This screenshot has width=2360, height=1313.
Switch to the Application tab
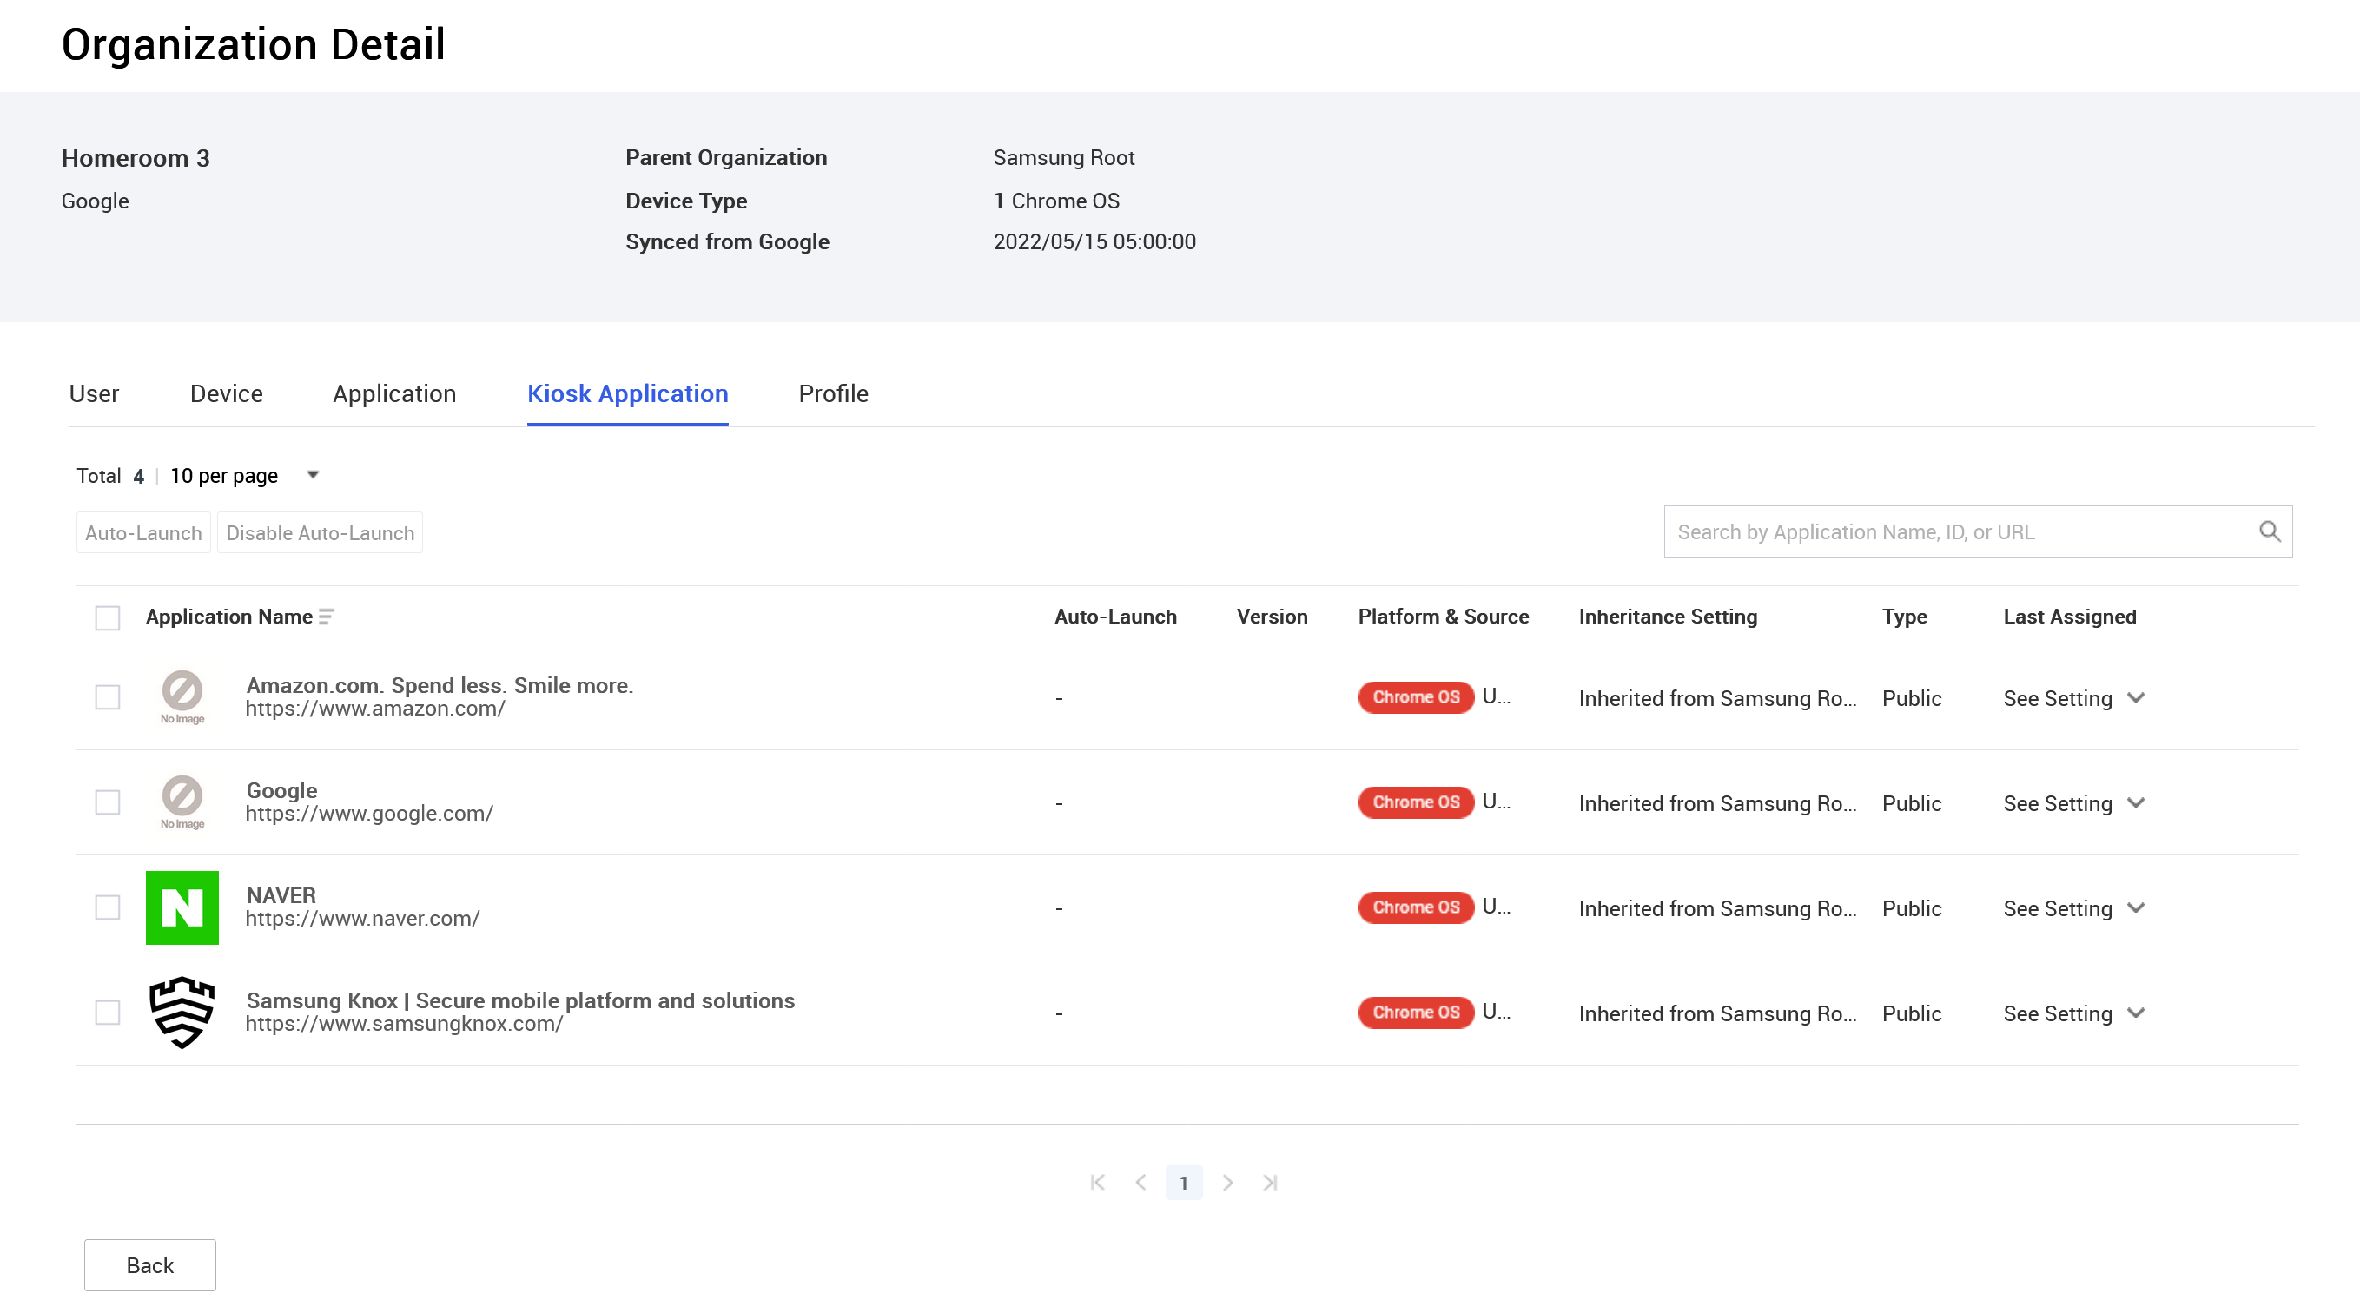393,393
